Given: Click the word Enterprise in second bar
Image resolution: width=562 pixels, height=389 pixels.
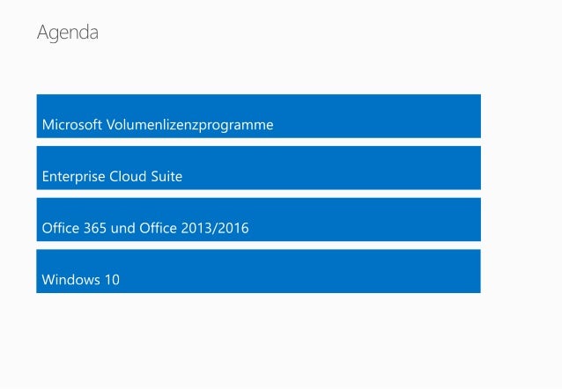Looking at the screenshot, I should (73, 177).
